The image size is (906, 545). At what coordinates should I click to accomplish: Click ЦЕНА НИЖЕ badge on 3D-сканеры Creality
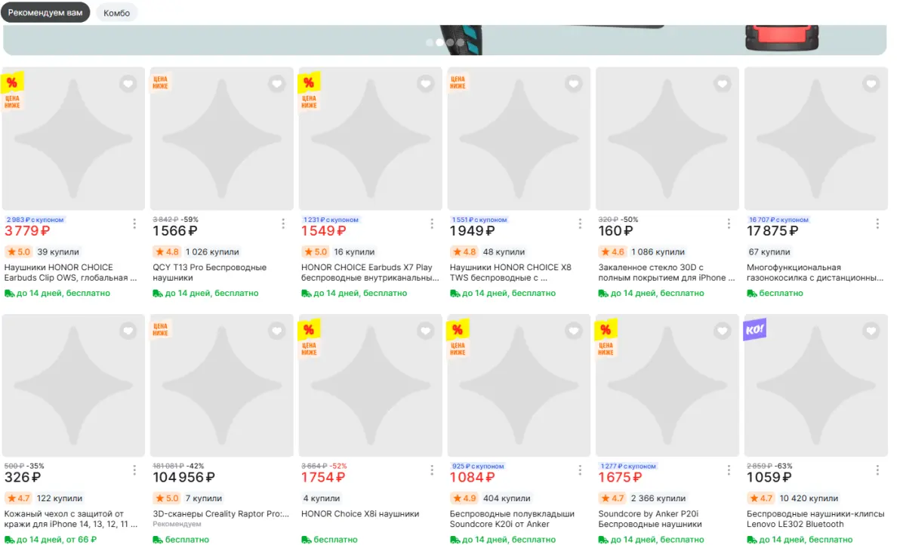point(160,328)
